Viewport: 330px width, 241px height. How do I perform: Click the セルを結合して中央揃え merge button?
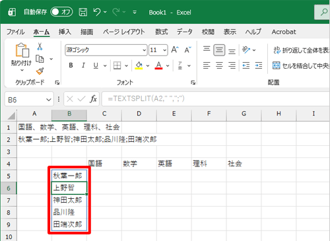[x=301, y=65]
